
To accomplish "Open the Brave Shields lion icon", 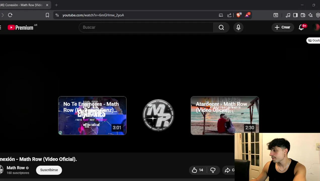I will point(238,15).
